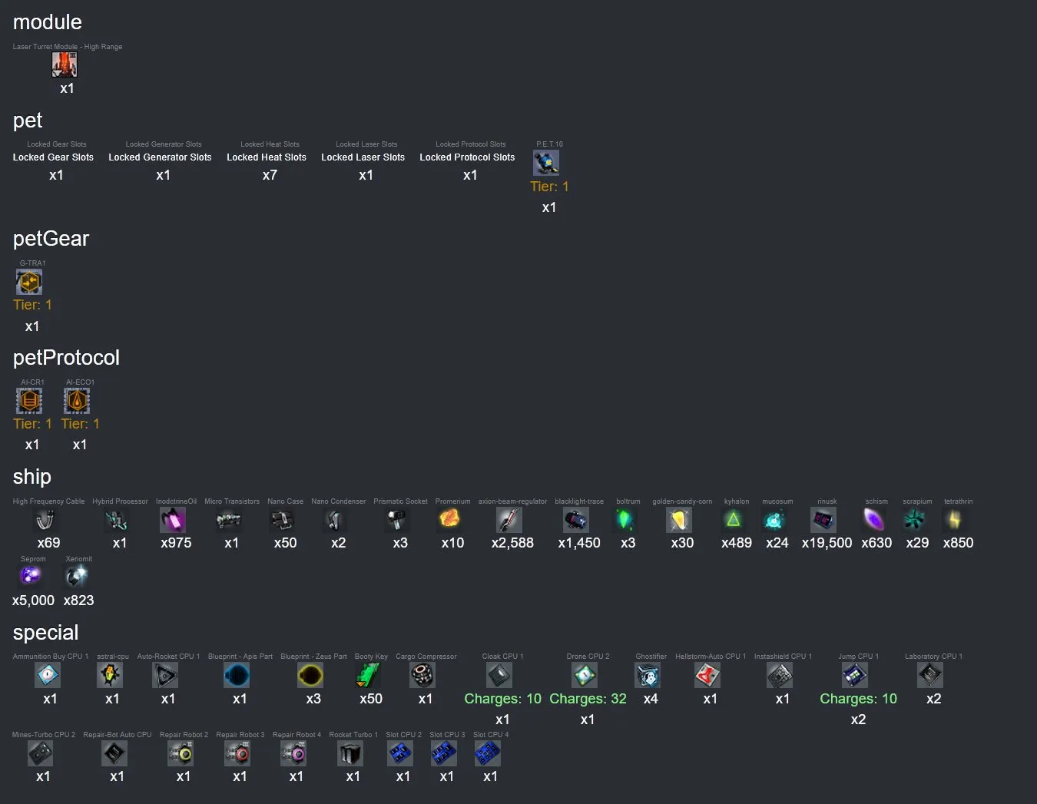
Task: Select the Ghostifier icon
Action: click(x=648, y=675)
